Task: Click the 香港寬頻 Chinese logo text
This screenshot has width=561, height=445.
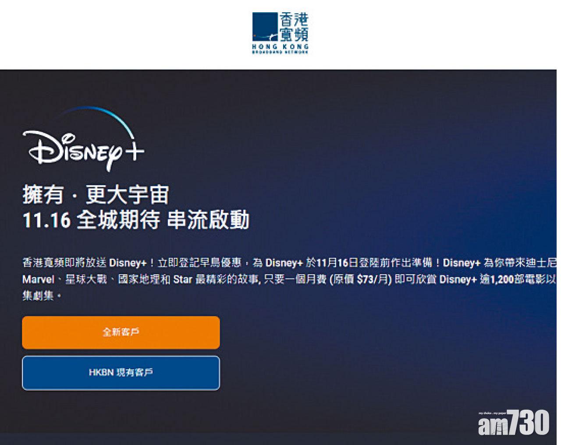Action: tap(294, 26)
